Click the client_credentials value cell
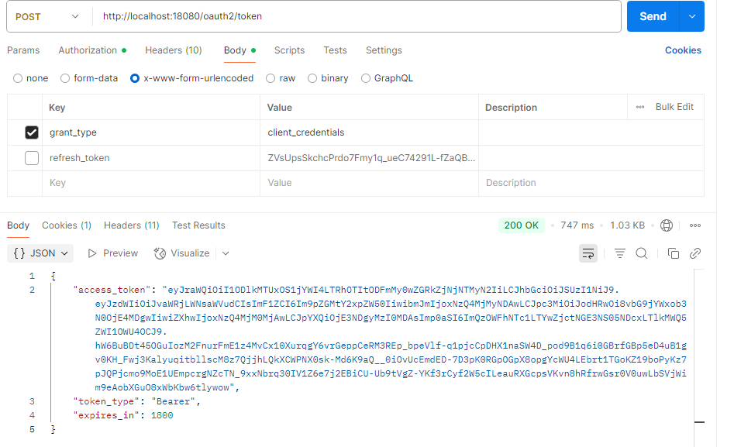The width and height of the screenshot is (734, 447). pos(370,132)
